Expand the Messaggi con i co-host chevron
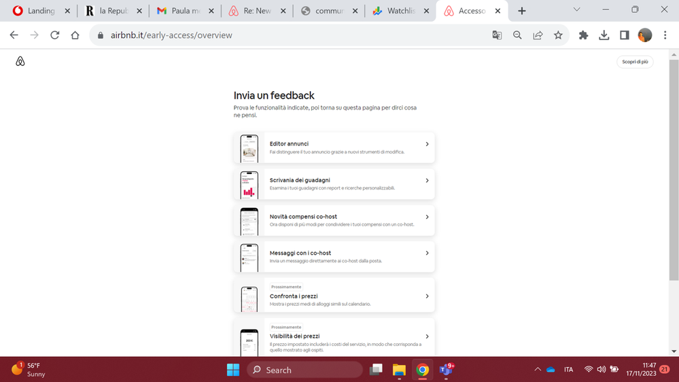The width and height of the screenshot is (679, 382). point(427,253)
